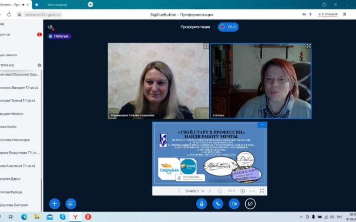This screenshot has height=222, width=356.
Task: Open user list settings gear
Action: (x=40, y=65)
